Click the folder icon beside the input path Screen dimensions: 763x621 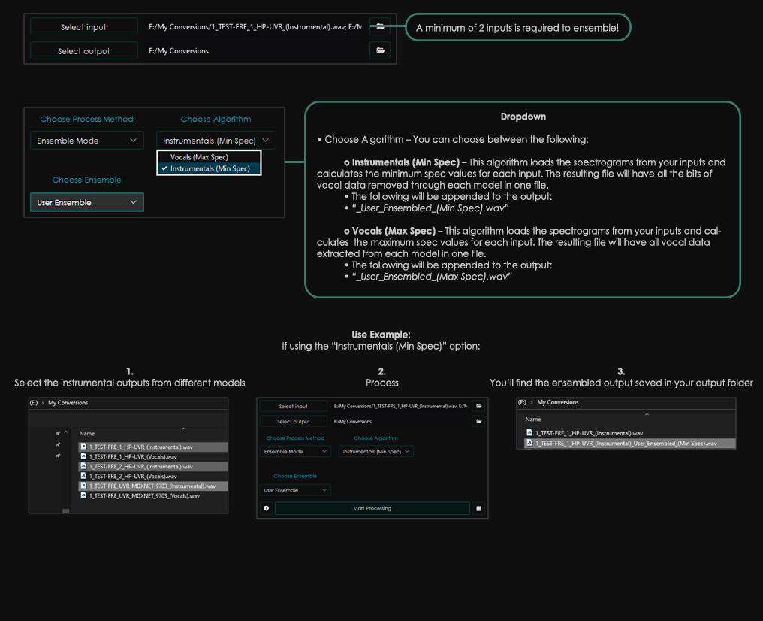pos(380,27)
